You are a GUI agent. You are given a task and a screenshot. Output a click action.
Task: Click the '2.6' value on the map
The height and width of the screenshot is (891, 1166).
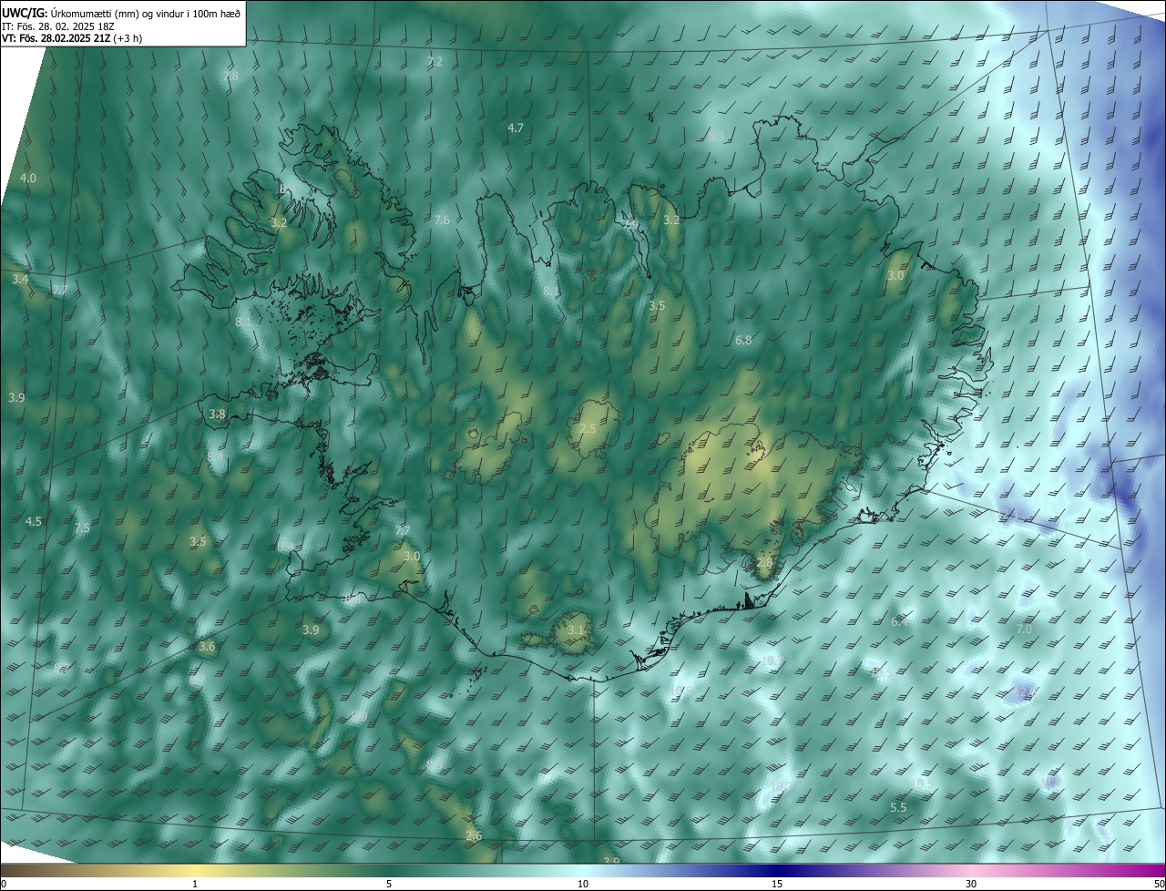474,835
